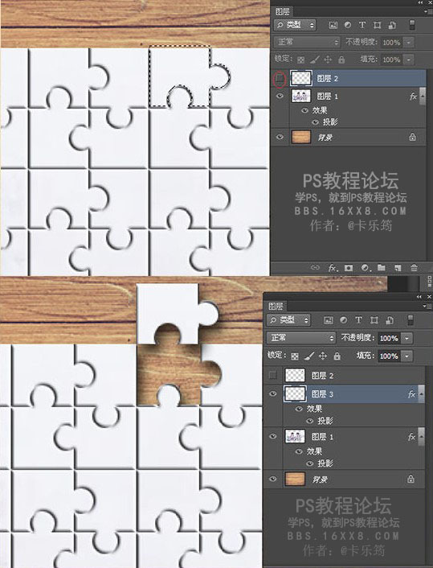
Task: Select the 图层 tab of the panel containing 图层 3
Action: coord(276,306)
